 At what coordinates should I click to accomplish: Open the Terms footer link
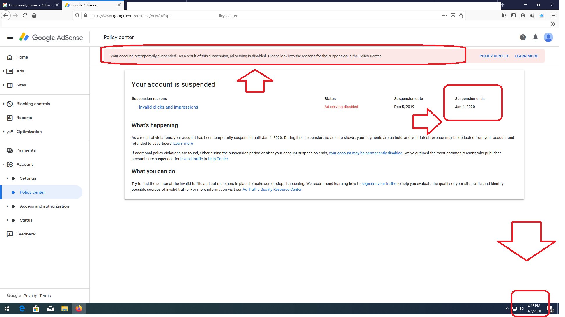click(45, 296)
